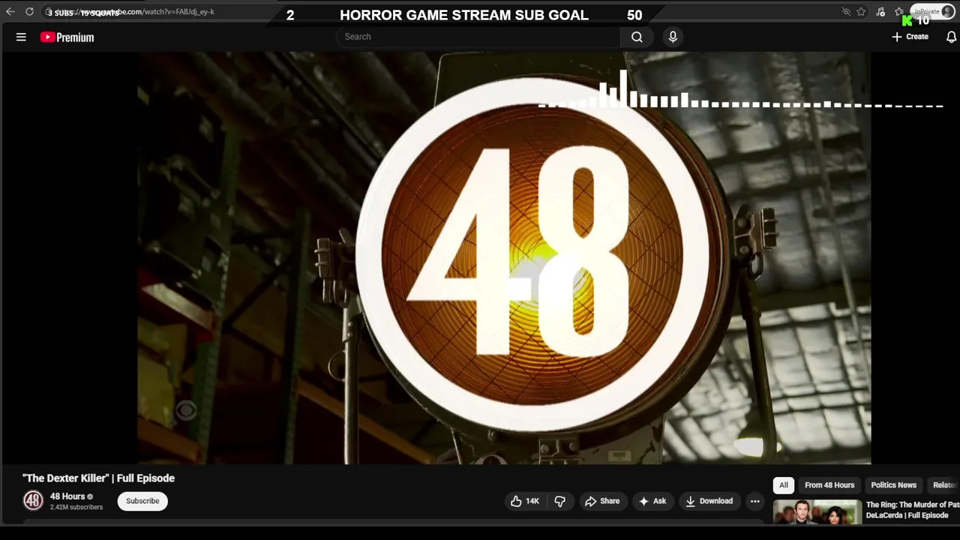Viewport: 960px width, 540px height.
Task: Click the 2.42M subscribers count text
Action: [x=76, y=508]
